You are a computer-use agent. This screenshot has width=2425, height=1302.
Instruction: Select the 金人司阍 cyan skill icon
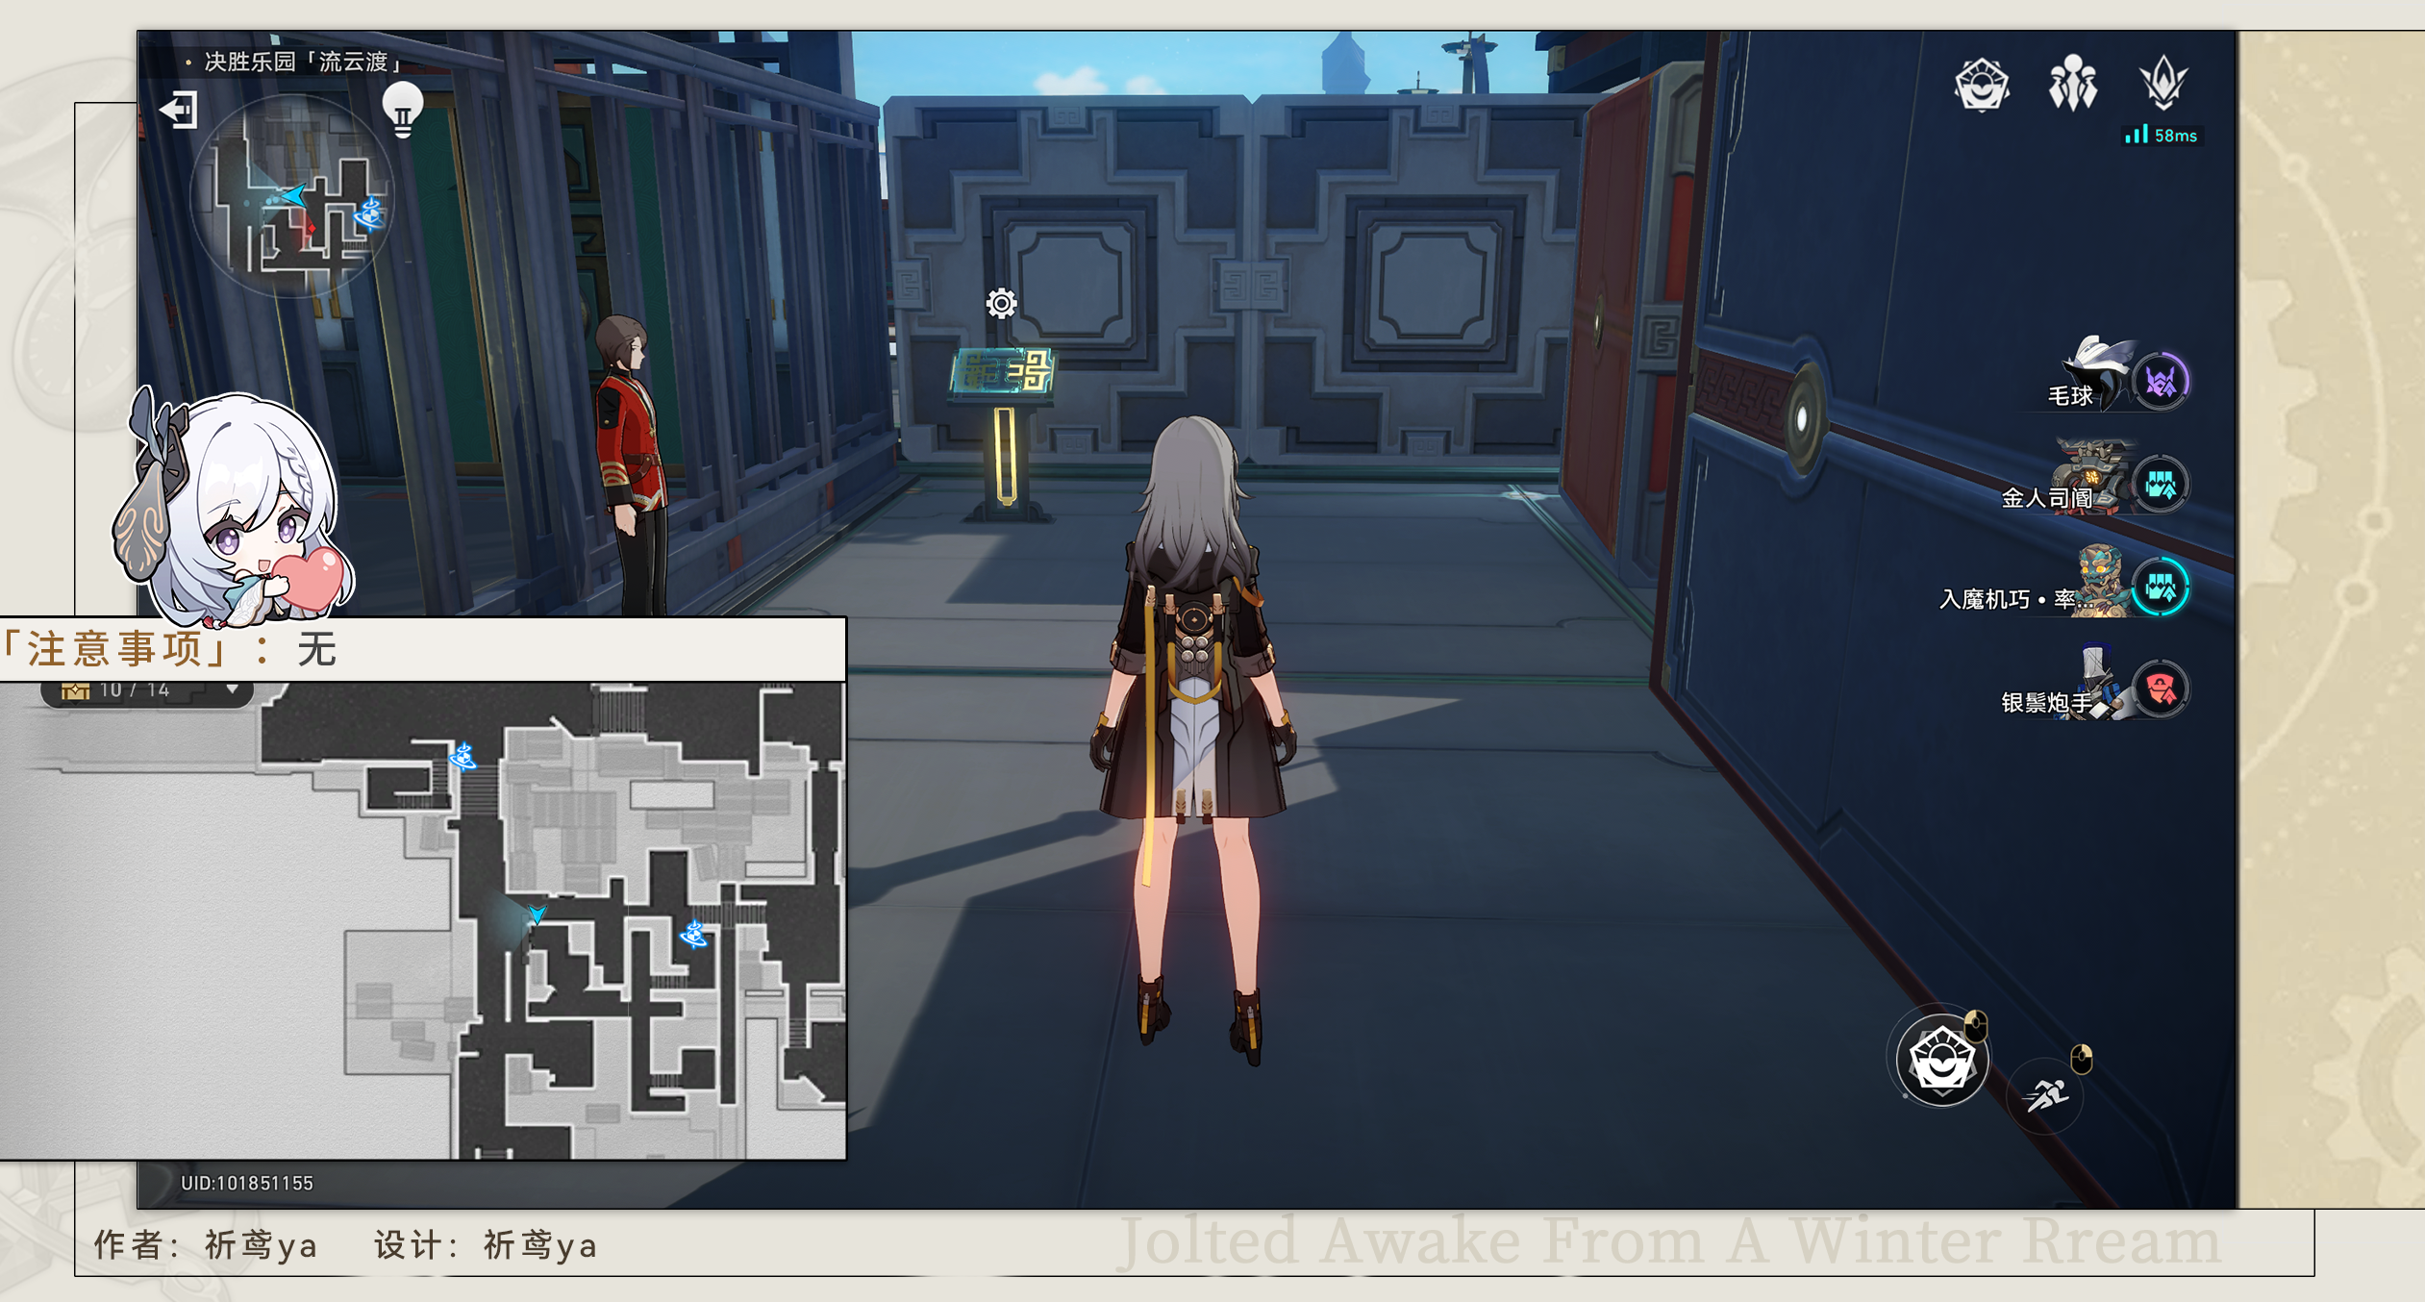(2161, 485)
